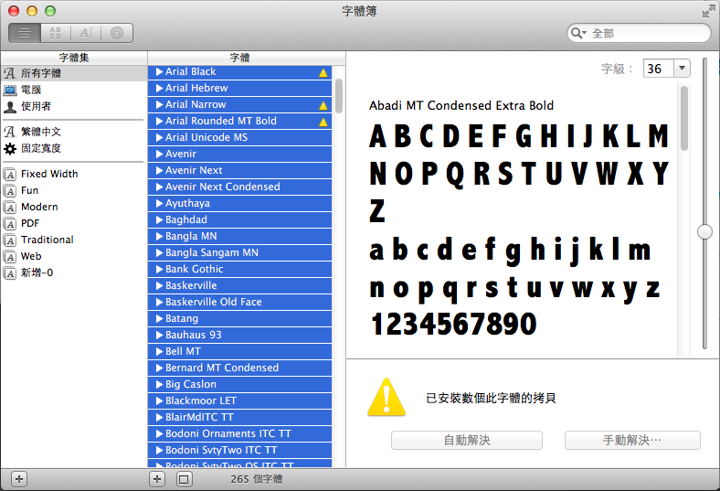Select Bodoni Ornaments ITC TT font

[x=239, y=433]
